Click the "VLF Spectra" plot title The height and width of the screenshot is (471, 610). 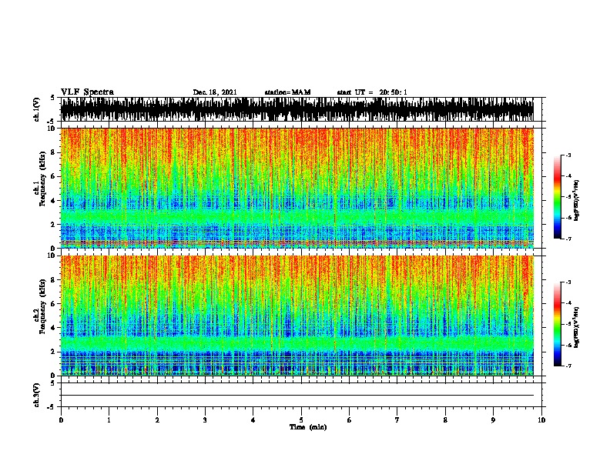[87, 92]
